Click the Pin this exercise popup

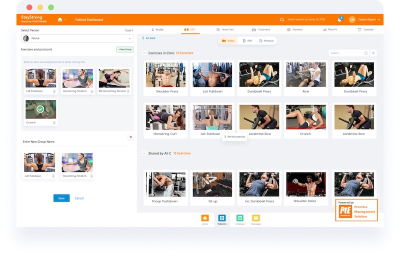234,137
